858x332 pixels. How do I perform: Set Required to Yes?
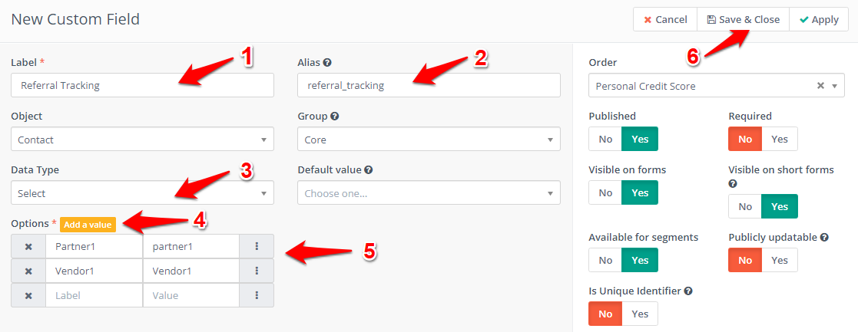pos(779,140)
